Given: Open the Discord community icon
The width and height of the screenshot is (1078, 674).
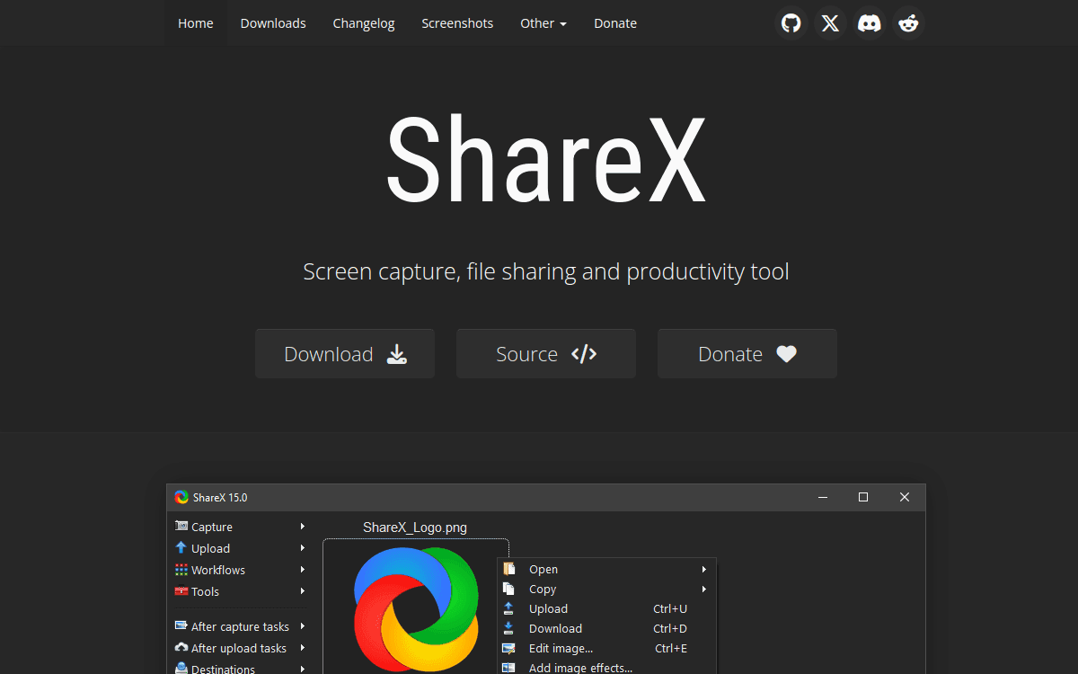Looking at the screenshot, I should (x=869, y=23).
